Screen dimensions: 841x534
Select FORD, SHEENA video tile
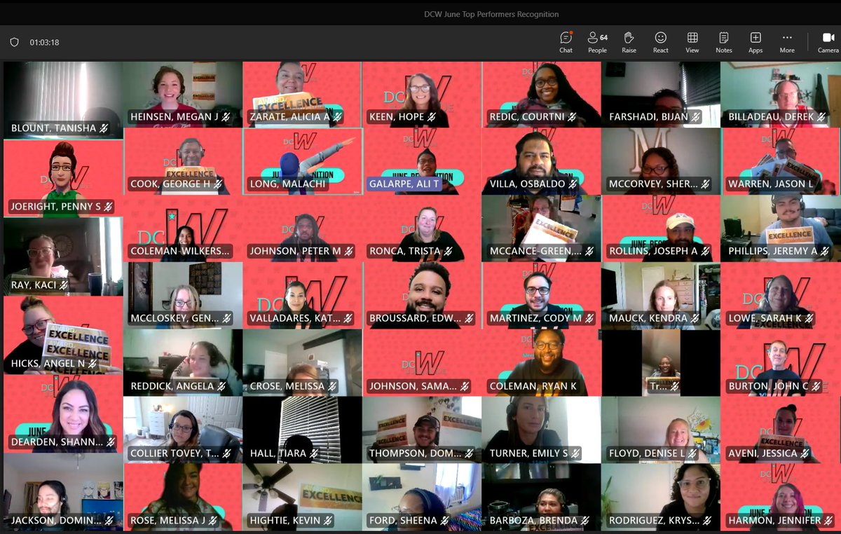[x=421, y=496]
